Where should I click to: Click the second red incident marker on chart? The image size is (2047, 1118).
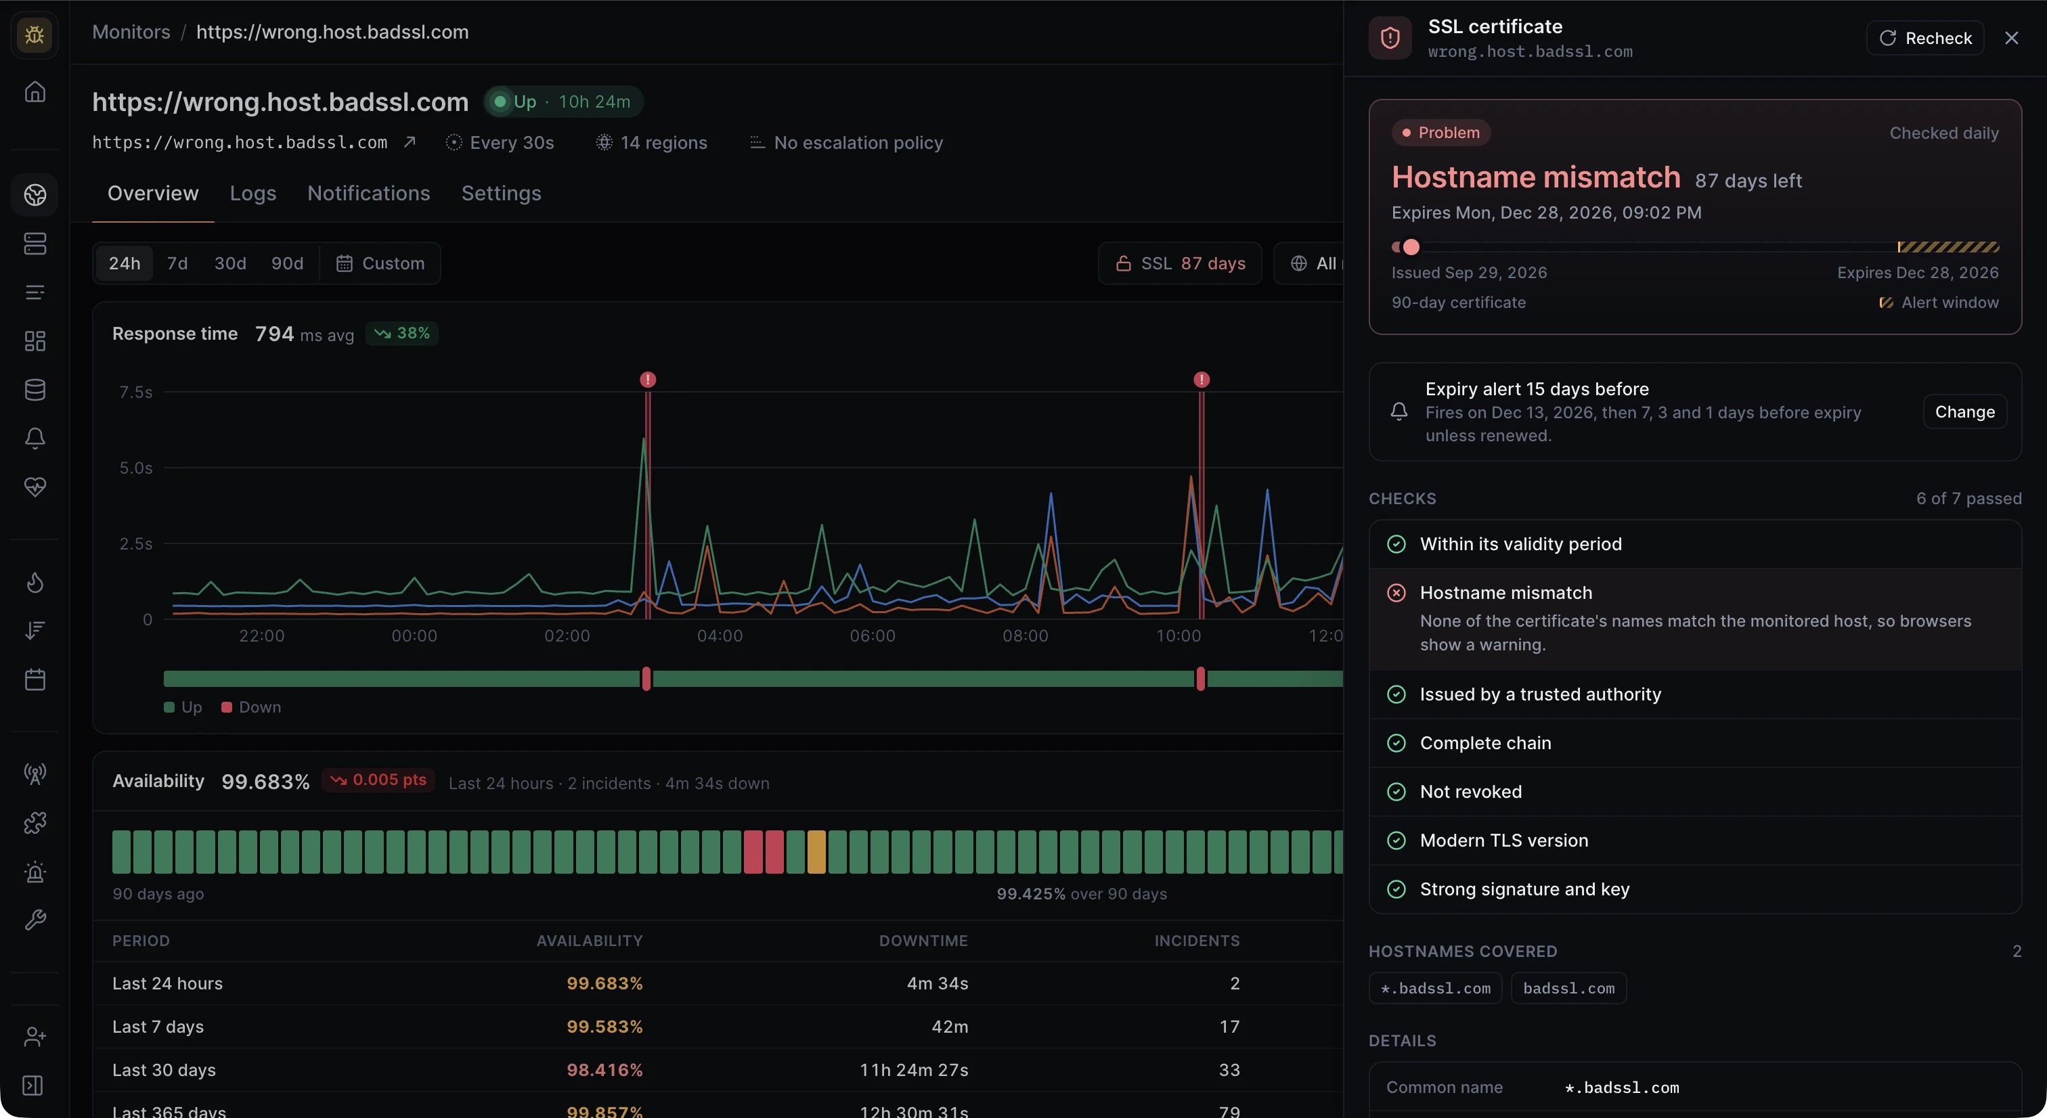[1202, 380]
